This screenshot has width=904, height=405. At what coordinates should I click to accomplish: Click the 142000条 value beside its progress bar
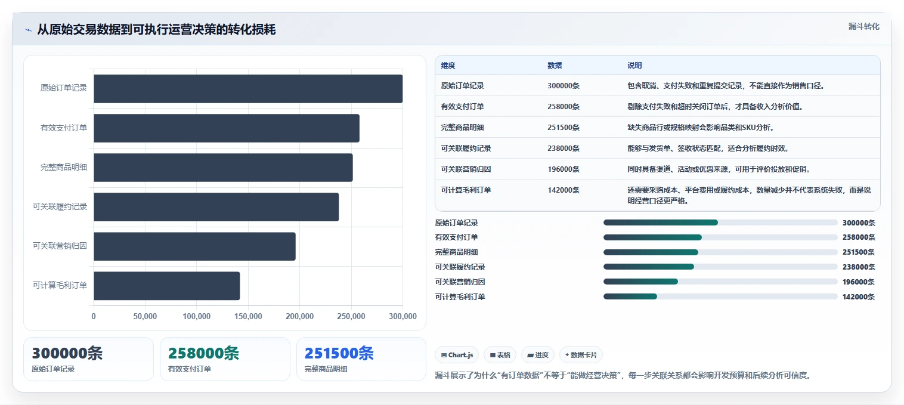859,297
